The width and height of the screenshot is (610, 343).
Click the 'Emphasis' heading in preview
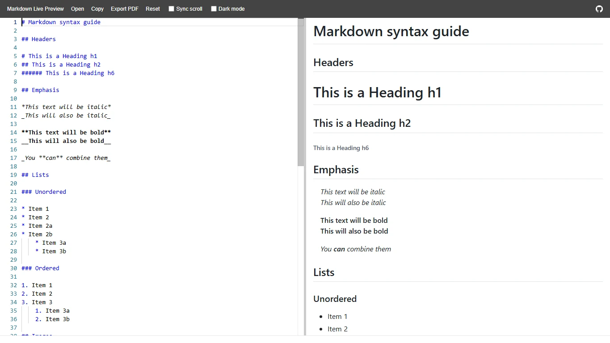pyautogui.click(x=336, y=170)
